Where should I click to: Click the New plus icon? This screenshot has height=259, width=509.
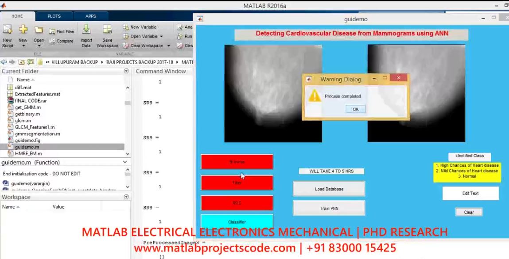pyautogui.click(x=23, y=30)
